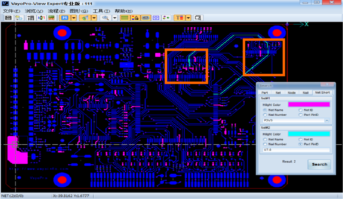Click the rectangle select-with-cursor toolbar icon

(x=198, y=18)
